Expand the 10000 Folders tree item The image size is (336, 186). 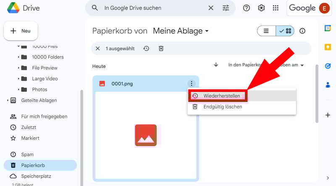(18, 57)
